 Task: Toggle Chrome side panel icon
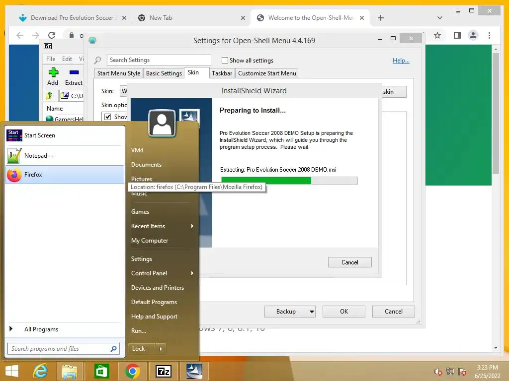point(457,35)
